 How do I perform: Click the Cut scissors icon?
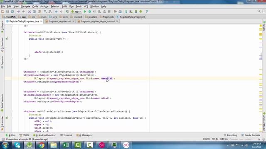coord(30,12)
